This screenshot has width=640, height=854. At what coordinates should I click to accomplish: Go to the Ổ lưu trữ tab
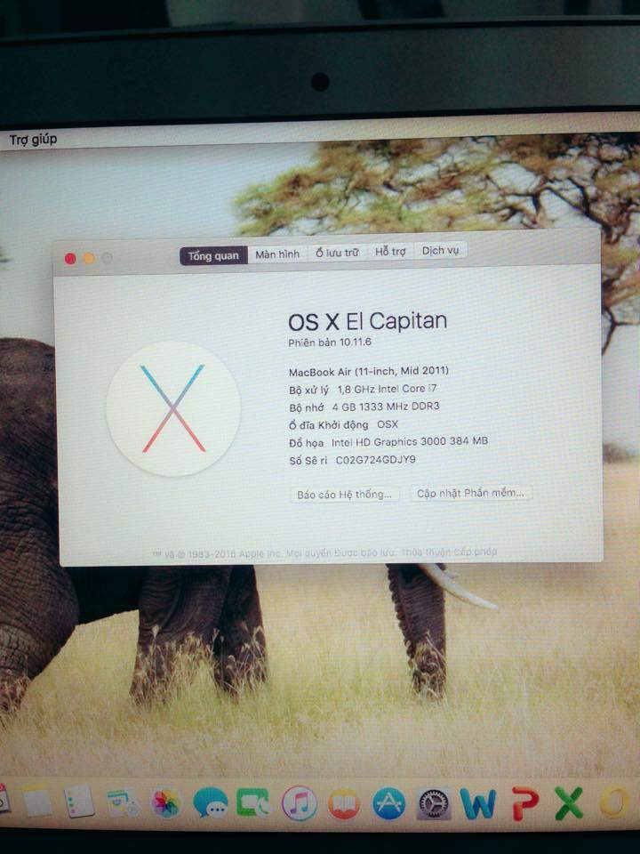coord(337,254)
